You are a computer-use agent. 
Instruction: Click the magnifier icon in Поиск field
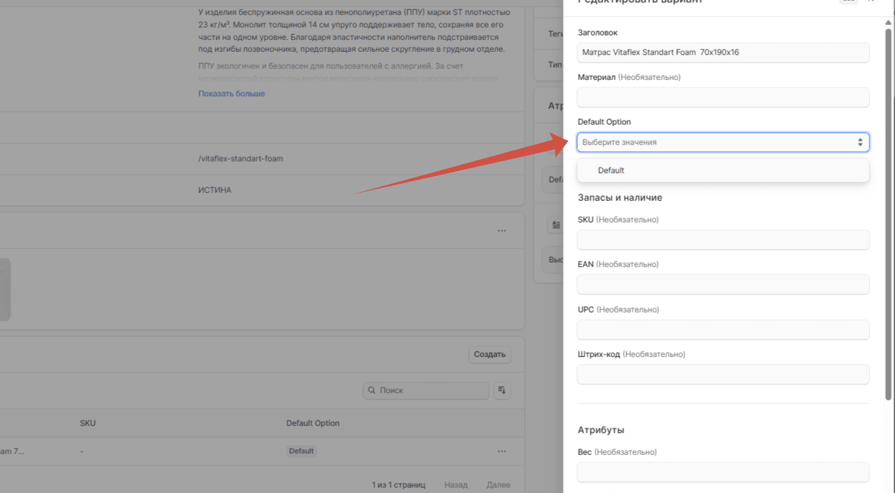tap(372, 390)
